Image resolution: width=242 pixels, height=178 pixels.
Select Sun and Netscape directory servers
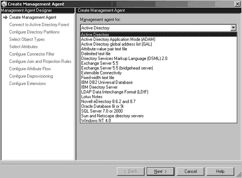(x=159, y=116)
